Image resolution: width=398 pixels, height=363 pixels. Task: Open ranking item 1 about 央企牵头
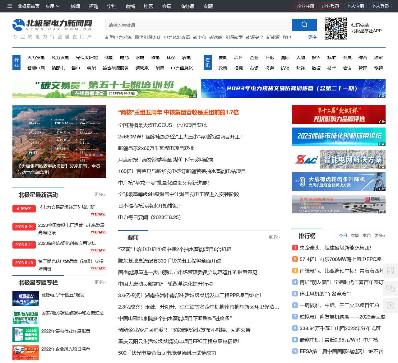point(336,248)
